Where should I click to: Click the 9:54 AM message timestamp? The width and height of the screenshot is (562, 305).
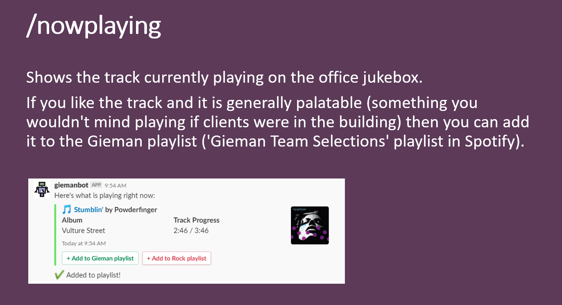(x=116, y=185)
